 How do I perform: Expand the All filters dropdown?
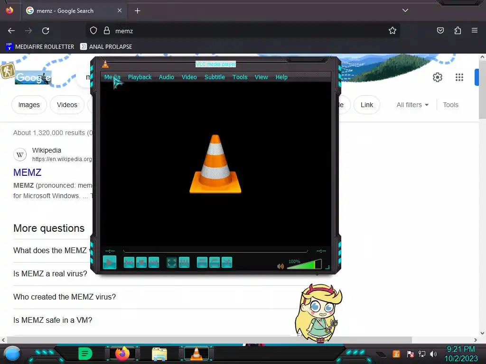tap(412, 105)
